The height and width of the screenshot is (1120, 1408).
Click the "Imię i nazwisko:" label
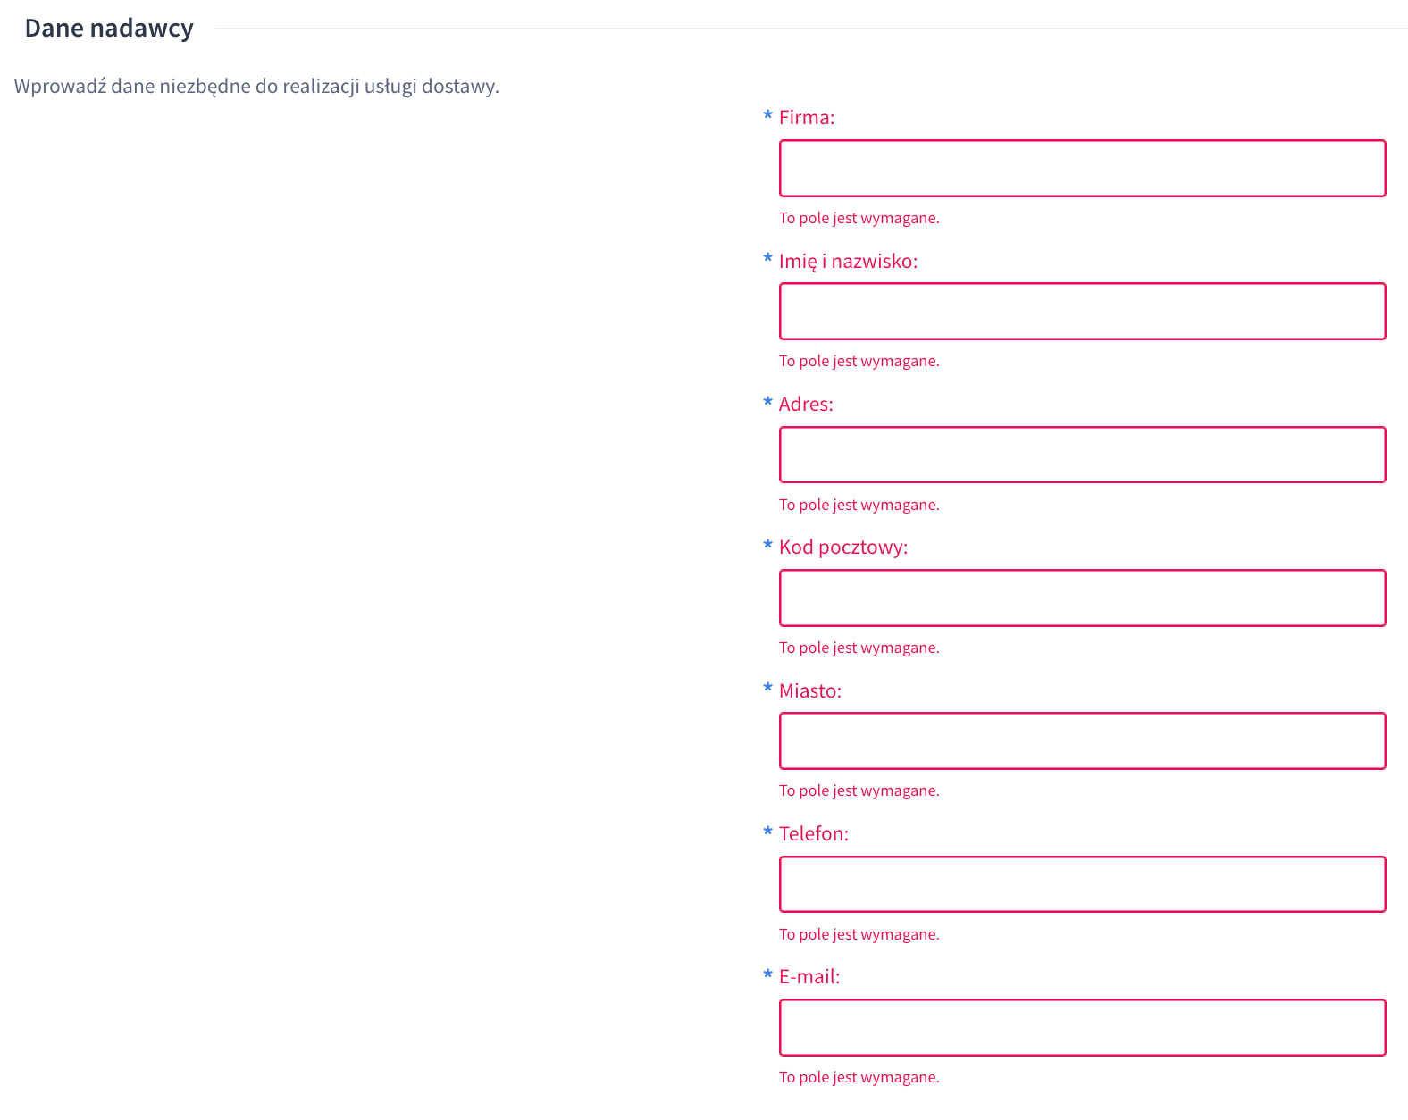[848, 261]
